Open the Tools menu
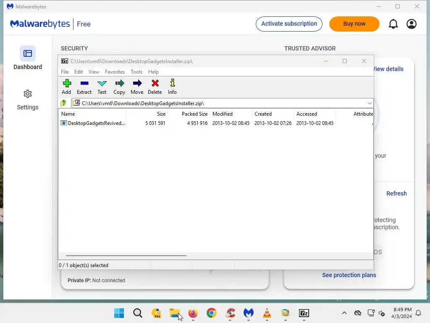Screen dimensions: 430x323 136,71
